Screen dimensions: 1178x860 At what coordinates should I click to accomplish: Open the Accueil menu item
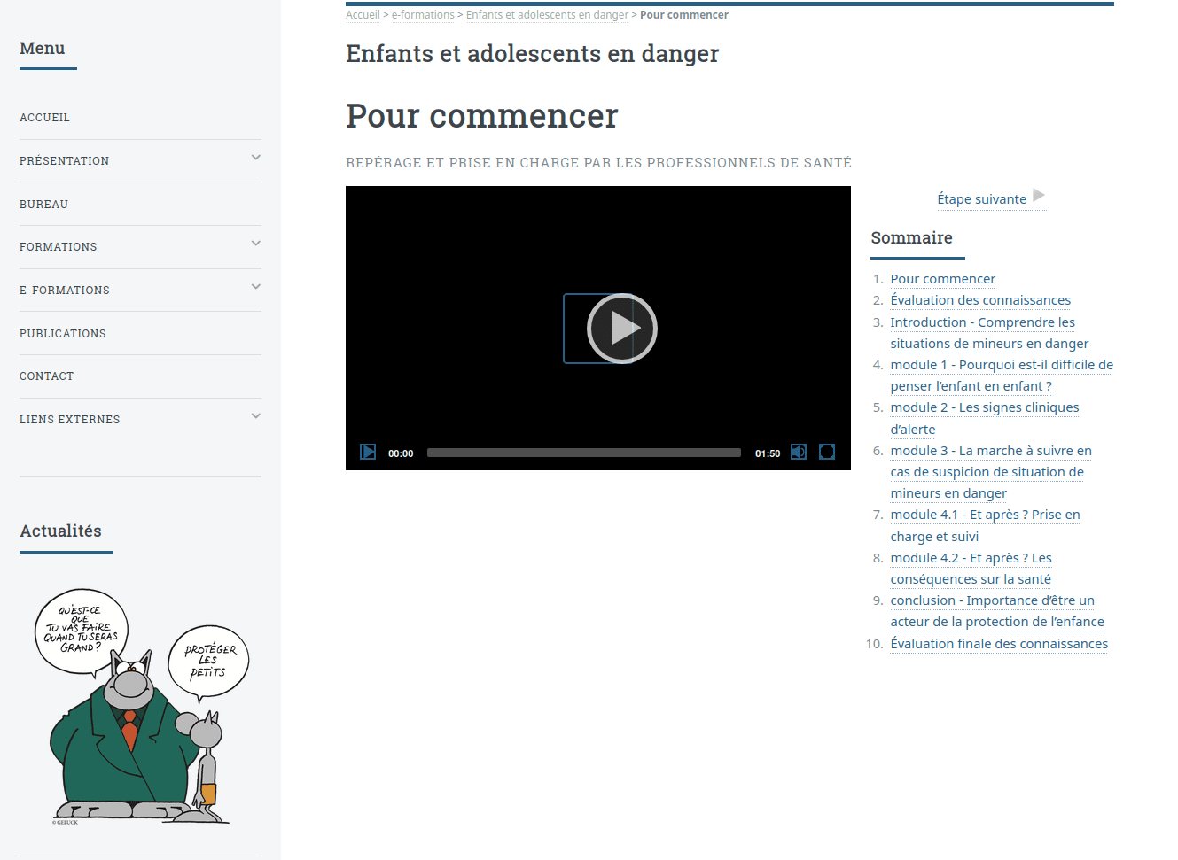pos(45,118)
